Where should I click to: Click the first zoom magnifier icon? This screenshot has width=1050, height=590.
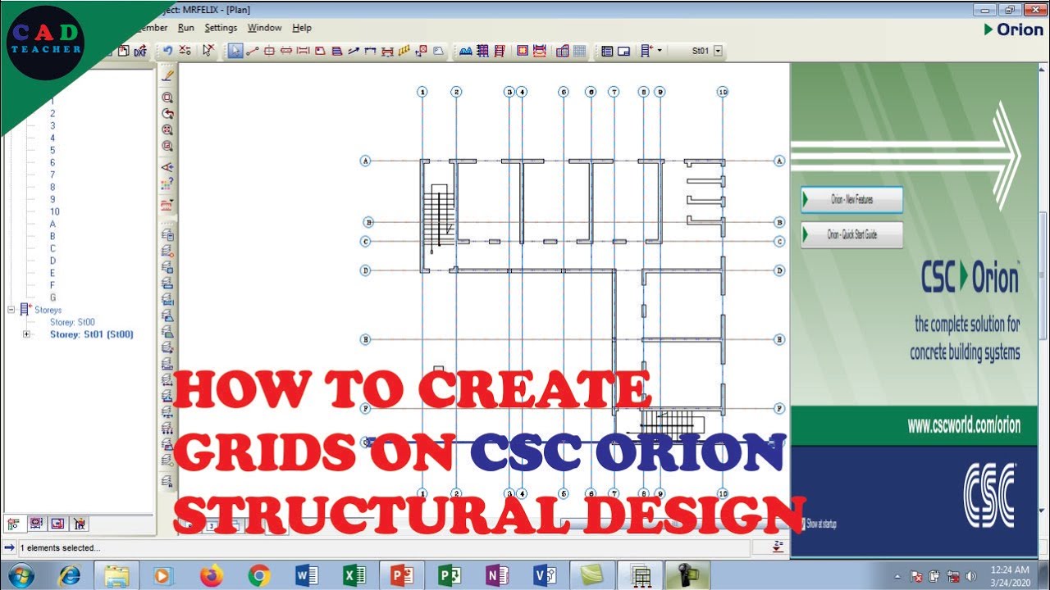[167, 98]
